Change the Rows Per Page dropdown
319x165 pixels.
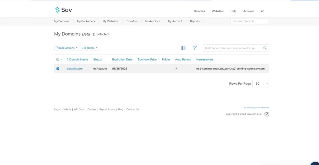260,84
